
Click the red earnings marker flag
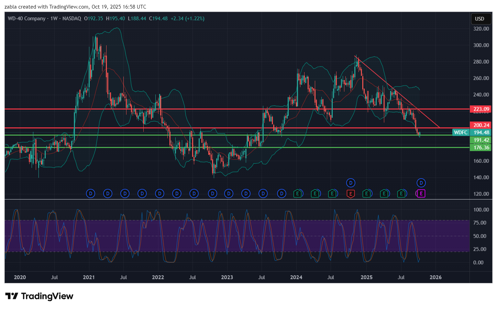point(350,194)
